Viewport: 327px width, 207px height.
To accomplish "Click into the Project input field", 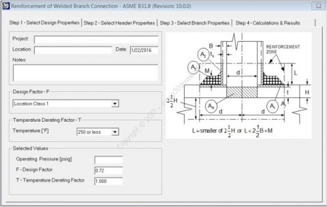I will pyautogui.click(x=96, y=39).
